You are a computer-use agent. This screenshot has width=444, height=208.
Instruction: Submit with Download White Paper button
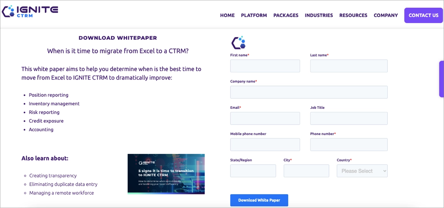point(259,200)
